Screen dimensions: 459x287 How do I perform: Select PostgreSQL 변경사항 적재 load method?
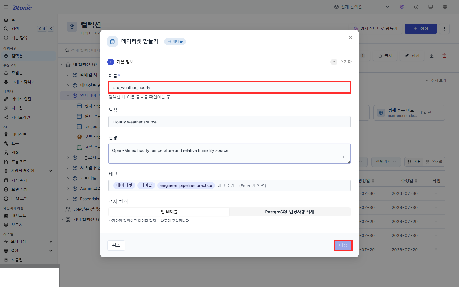(290, 212)
